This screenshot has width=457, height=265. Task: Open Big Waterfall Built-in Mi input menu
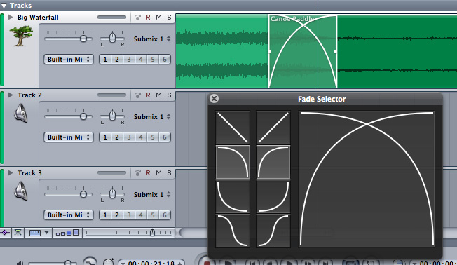69,59
